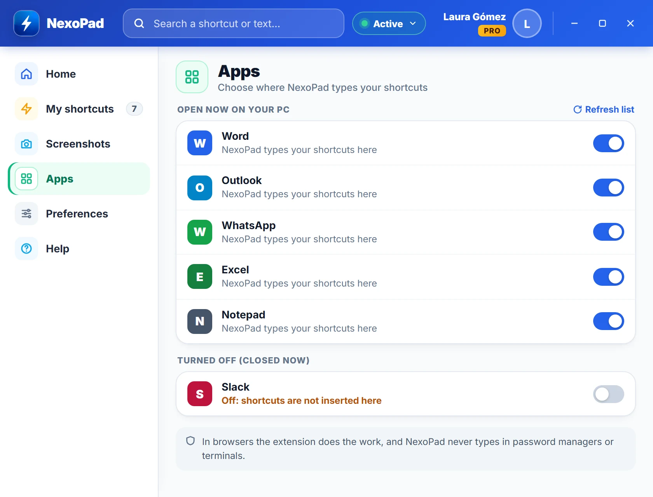The height and width of the screenshot is (497, 653).
Task: Click the search magnifier icon
Action: pyautogui.click(x=139, y=24)
